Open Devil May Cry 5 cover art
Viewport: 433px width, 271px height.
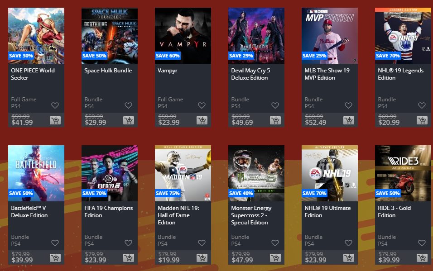click(256, 36)
